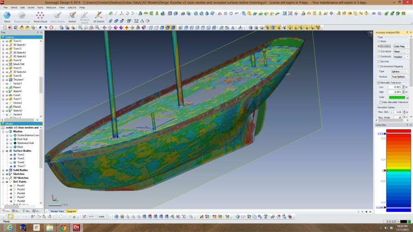The image size is (413, 232).
Task: Expand the Solid Bodies tree node
Action: click(x=4, y=170)
